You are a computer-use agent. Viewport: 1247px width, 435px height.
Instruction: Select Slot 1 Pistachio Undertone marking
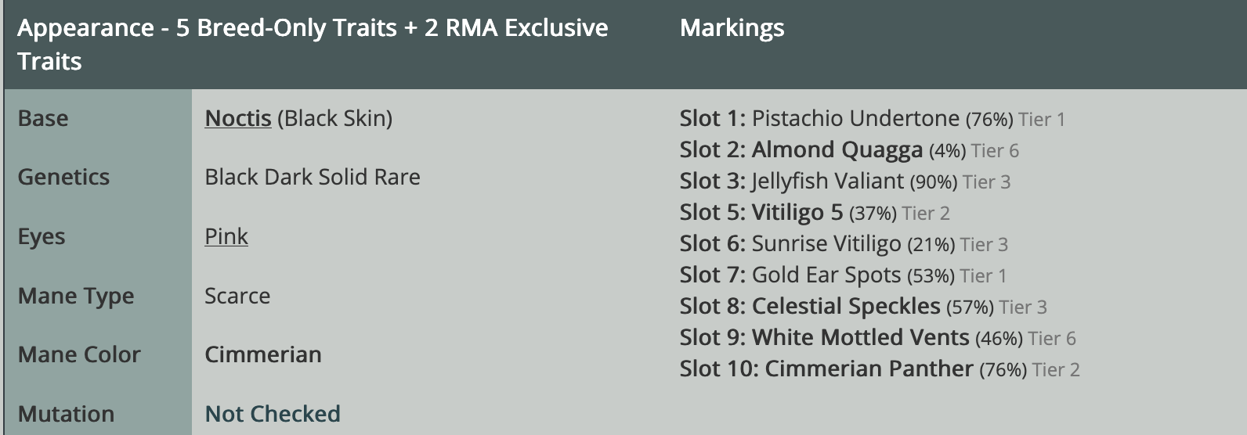coord(855,118)
